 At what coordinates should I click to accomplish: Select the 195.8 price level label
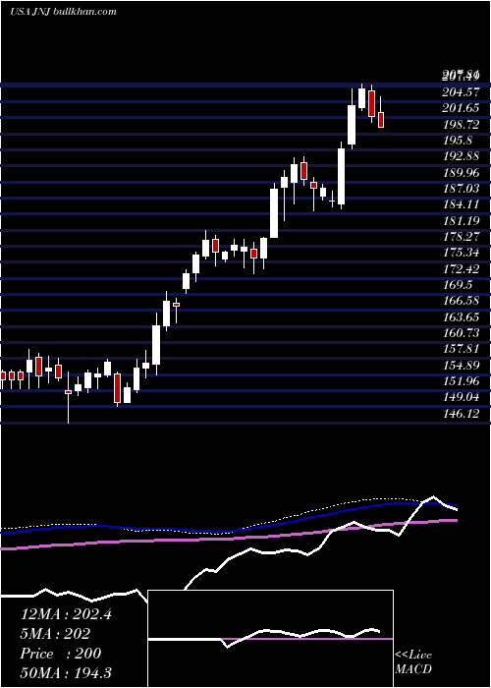(456, 141)
